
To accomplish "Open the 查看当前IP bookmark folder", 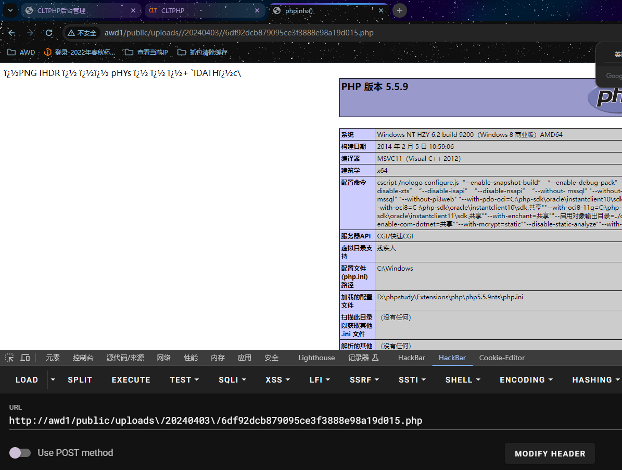I will pos(146,53).
